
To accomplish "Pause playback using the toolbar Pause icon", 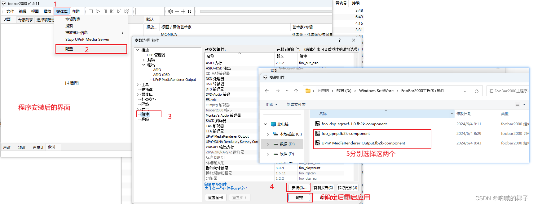I will tap(105, 11).
